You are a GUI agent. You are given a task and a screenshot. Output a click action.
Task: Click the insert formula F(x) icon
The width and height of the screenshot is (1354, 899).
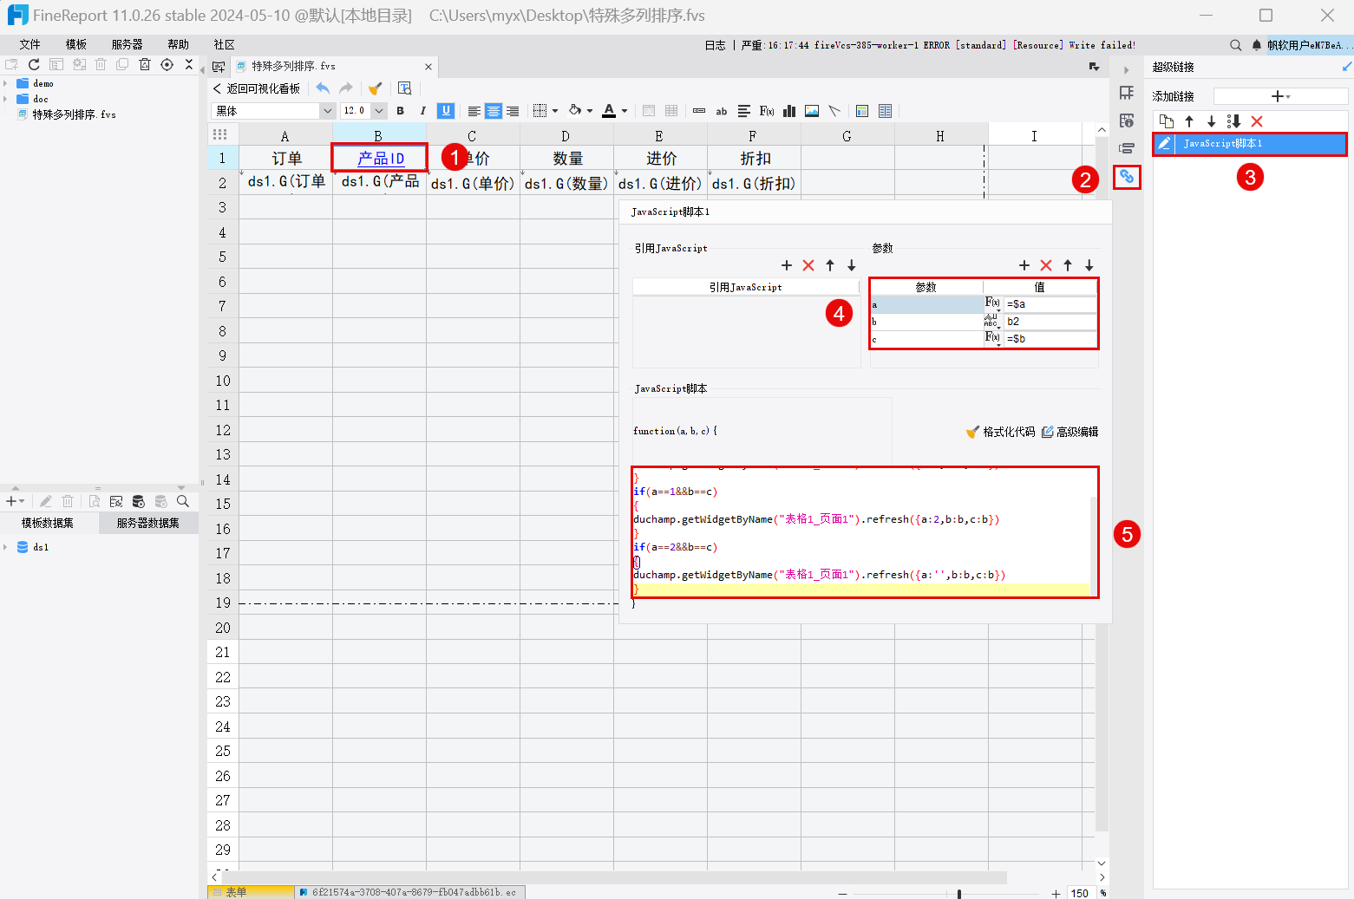point(767,111)
